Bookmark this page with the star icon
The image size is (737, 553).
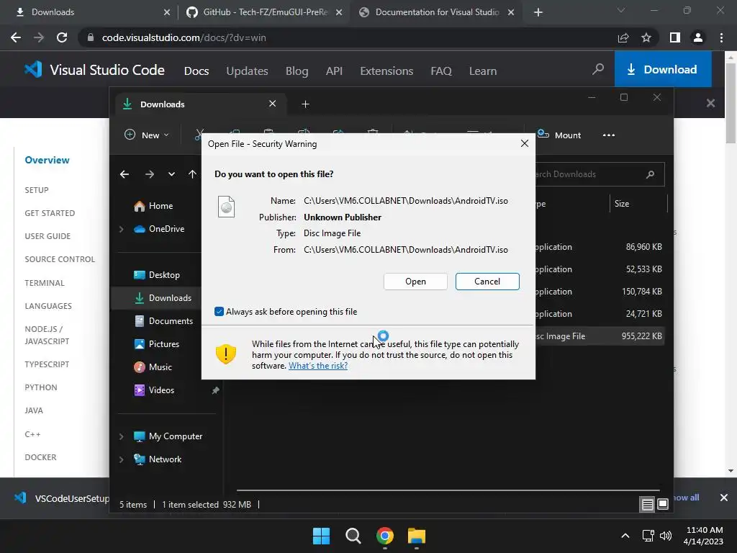pos(646,37)
